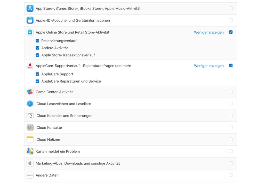Image resolution: width=258 pixels, height=185 pixels.
Task: Click the AppleCare icon
Action: point(30,66)
